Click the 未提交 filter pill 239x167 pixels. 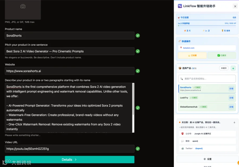224,68
